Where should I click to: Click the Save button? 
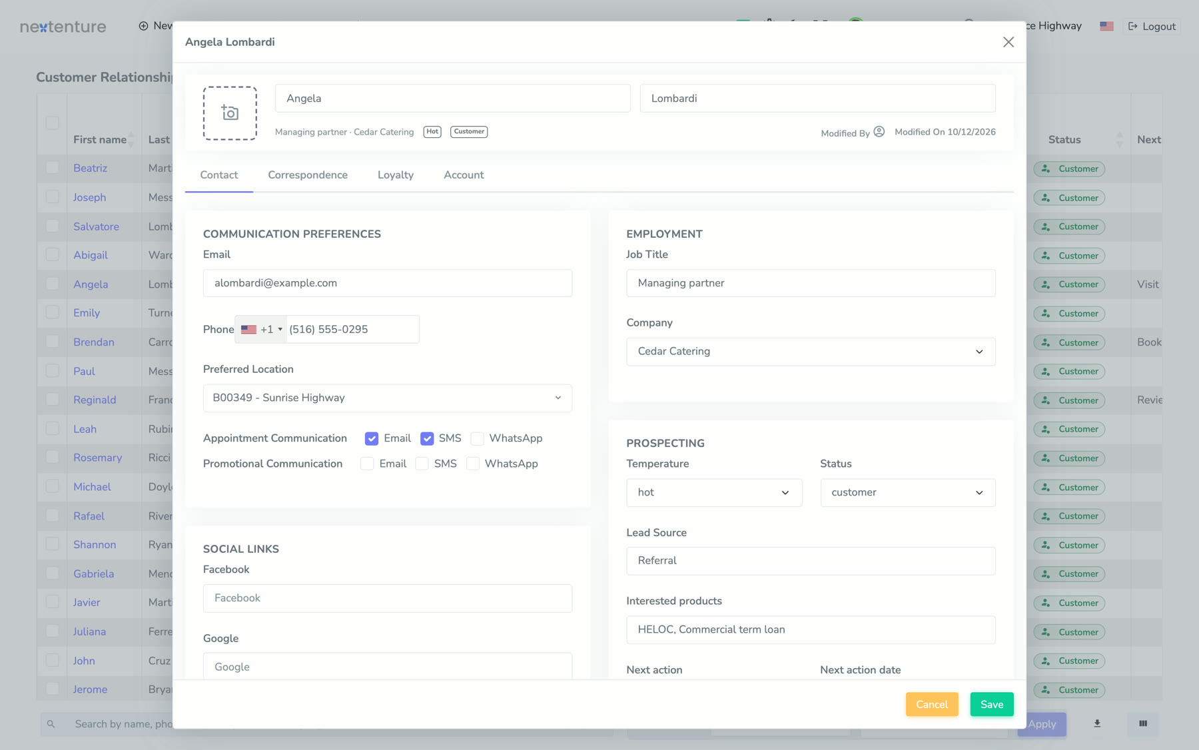pos(992,704)
